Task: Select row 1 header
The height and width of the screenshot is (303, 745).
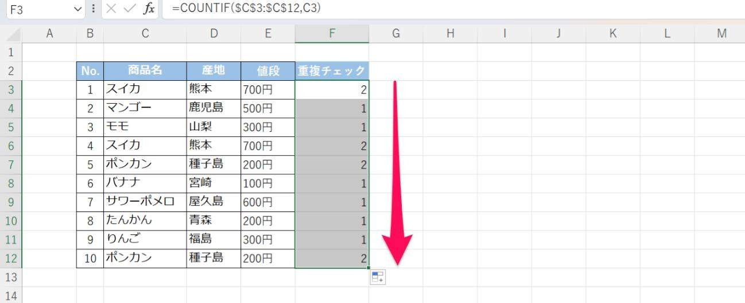Action: pyautogui.click(x=11, y=52)
